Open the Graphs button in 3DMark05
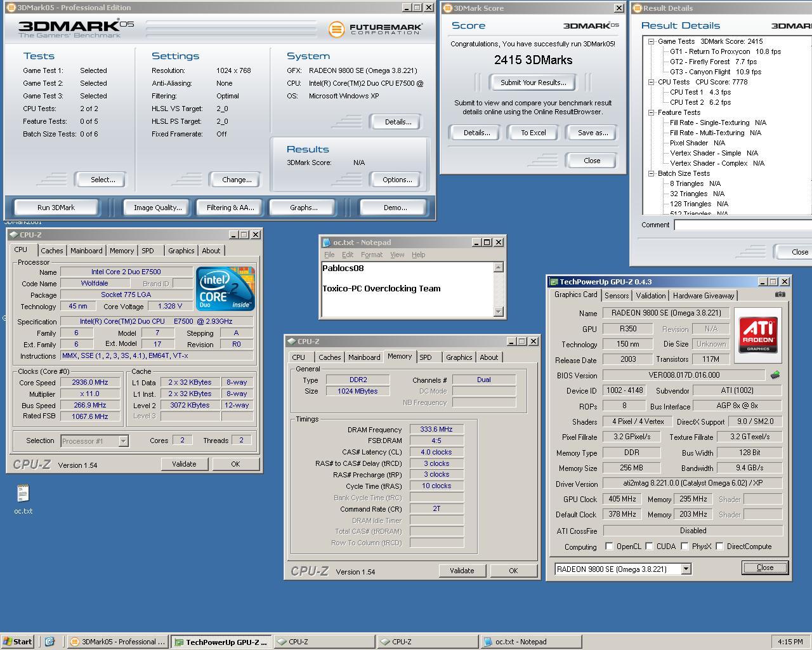 pyautogui.click(x=304, y=208)
